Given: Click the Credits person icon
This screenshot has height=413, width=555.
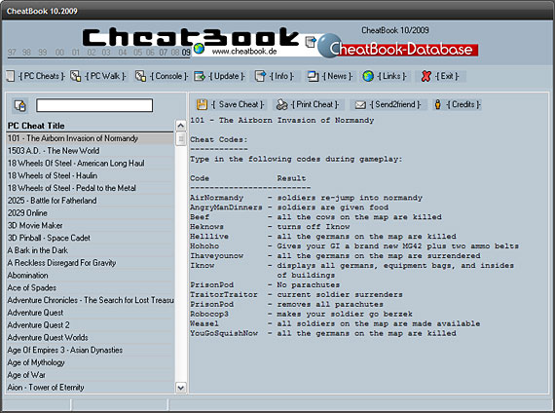Looking at the screenshot, I should (x=438, y=104).
